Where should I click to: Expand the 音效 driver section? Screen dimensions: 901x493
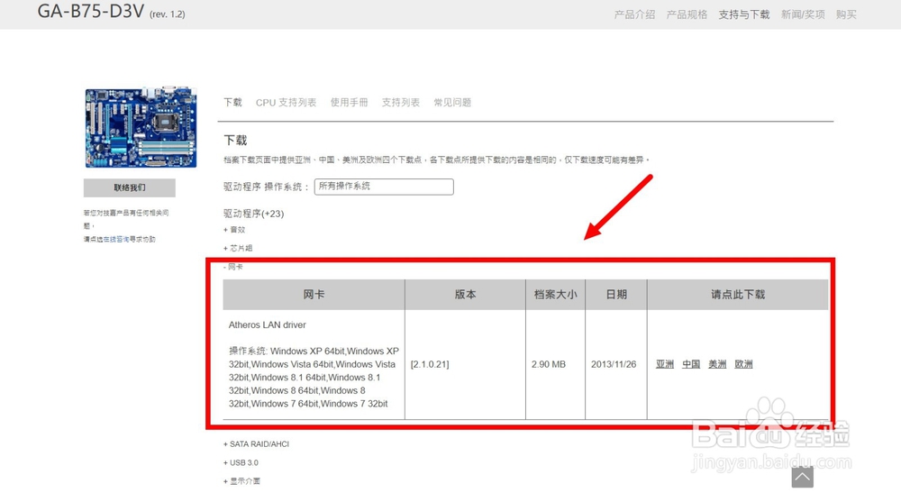point(234,230)
